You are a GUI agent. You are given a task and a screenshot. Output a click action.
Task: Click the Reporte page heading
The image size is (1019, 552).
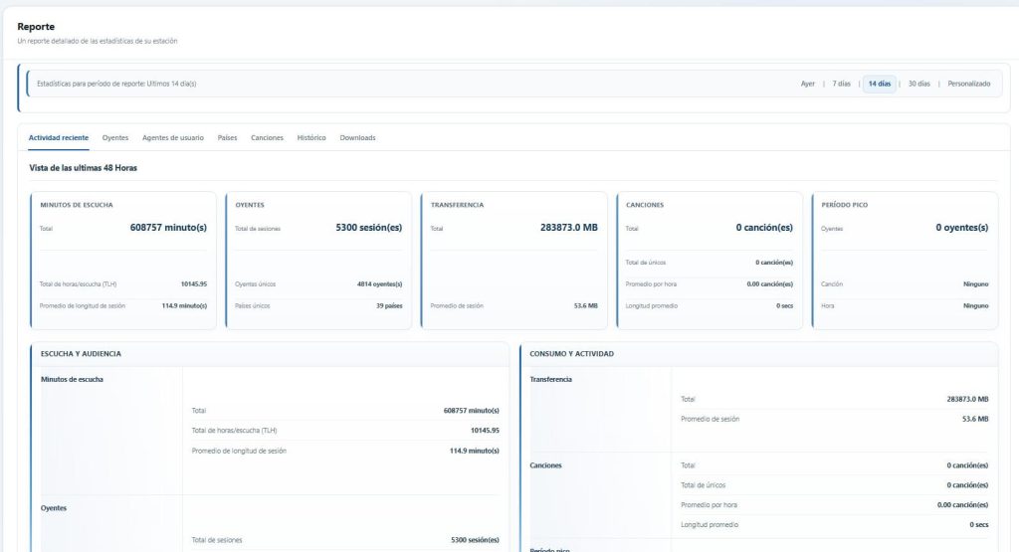tap(36, 27)
